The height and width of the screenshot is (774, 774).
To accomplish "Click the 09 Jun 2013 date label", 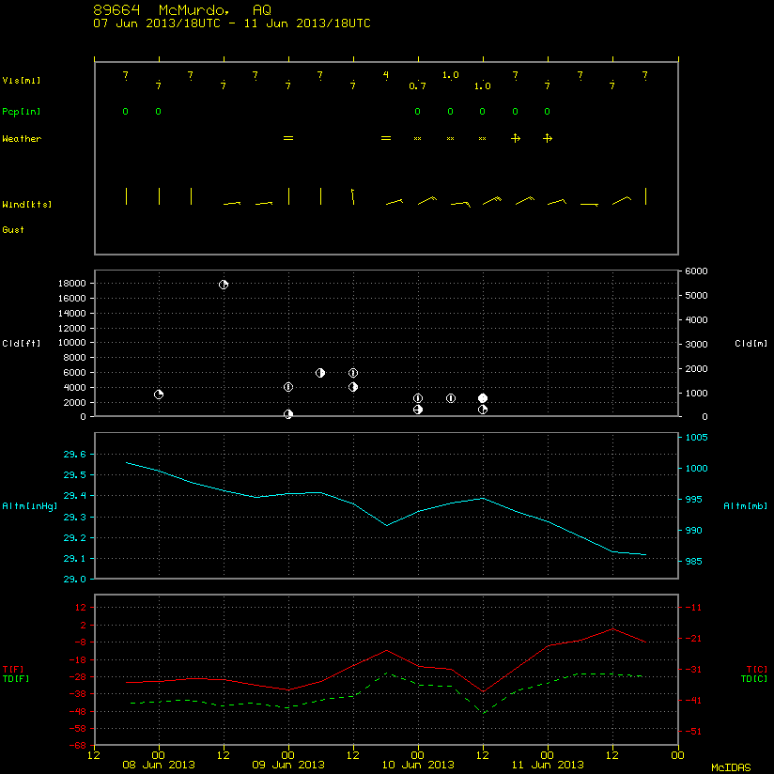I will point(288,765).
